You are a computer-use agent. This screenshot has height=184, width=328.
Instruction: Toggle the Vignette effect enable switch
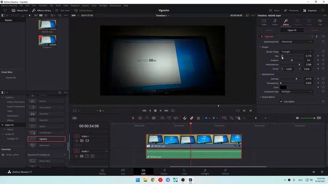[x=261, y=36]
